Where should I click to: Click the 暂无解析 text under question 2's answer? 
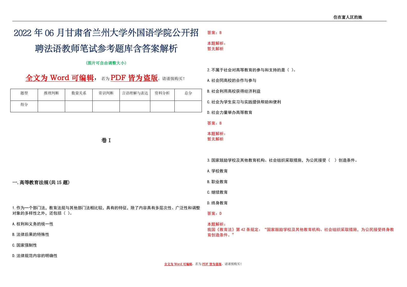(x=215, y=139)
